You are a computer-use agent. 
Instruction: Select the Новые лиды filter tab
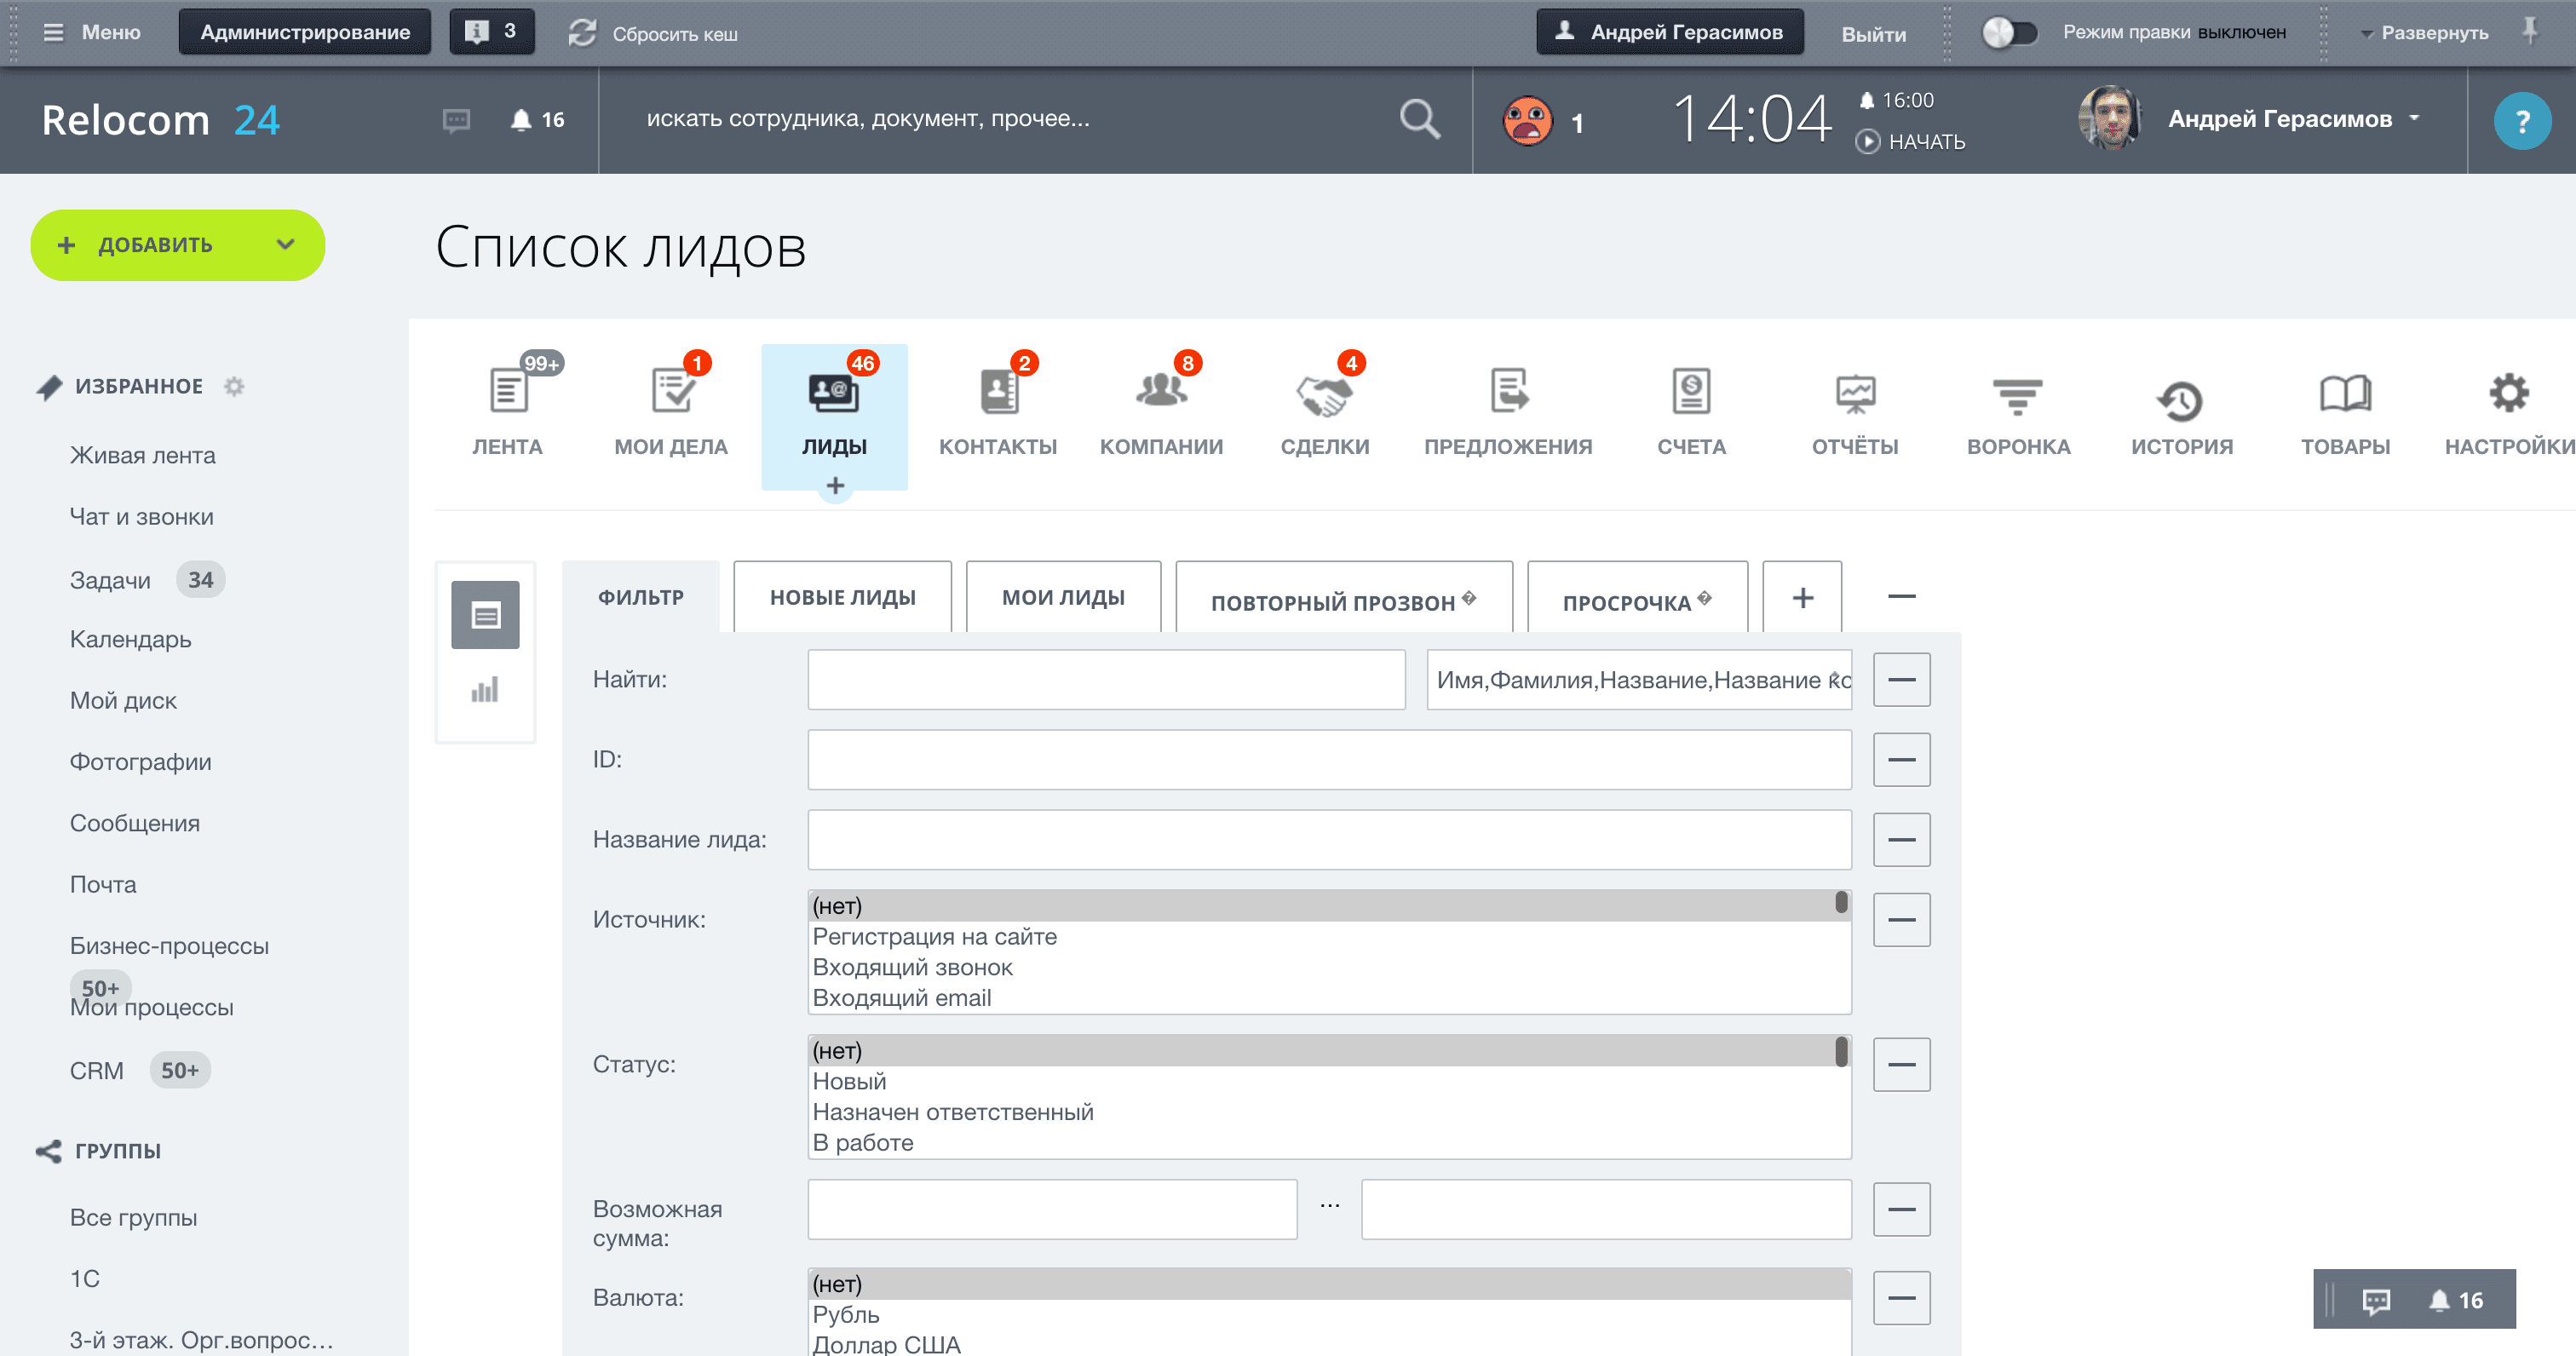pyautogui.click(x=842, y=597)
